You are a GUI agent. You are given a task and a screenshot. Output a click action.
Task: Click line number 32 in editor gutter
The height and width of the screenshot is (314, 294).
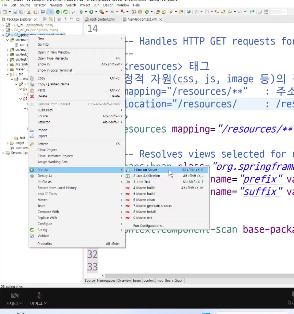pyautogui.click(x=92, y=254)
